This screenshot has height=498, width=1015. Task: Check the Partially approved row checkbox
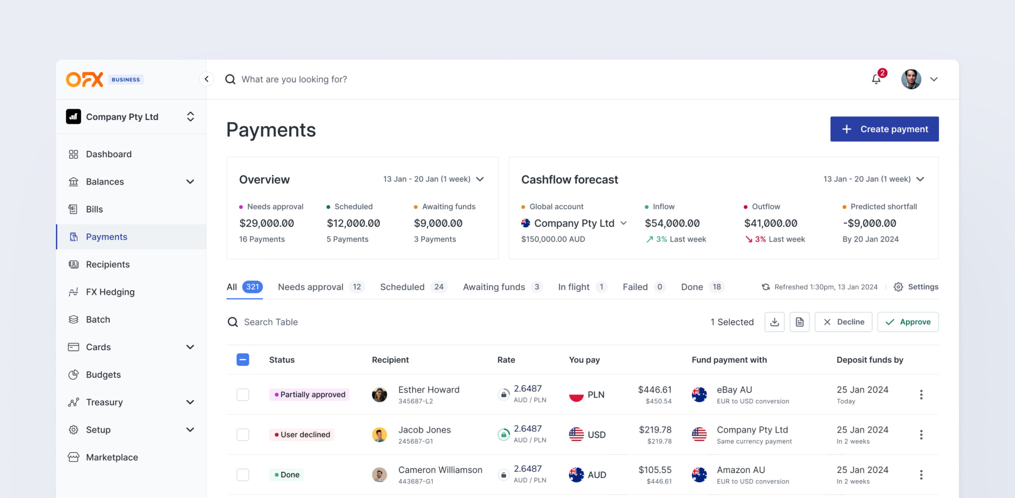(x=243, y=395)
